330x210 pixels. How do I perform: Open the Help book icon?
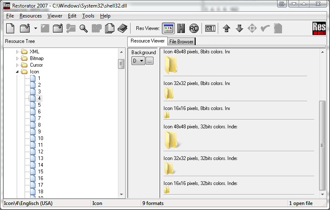pos(123,28)
